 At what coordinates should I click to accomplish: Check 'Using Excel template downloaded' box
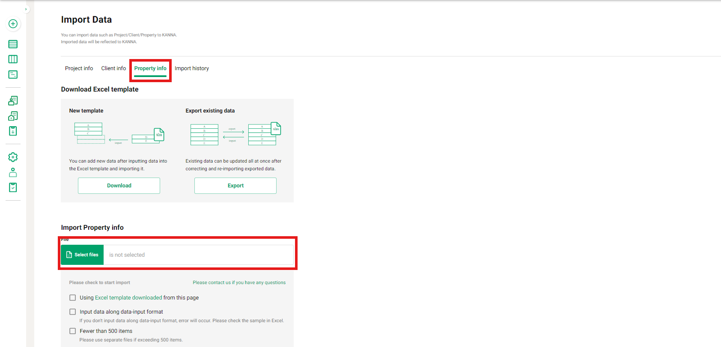(x=73, y=298)
